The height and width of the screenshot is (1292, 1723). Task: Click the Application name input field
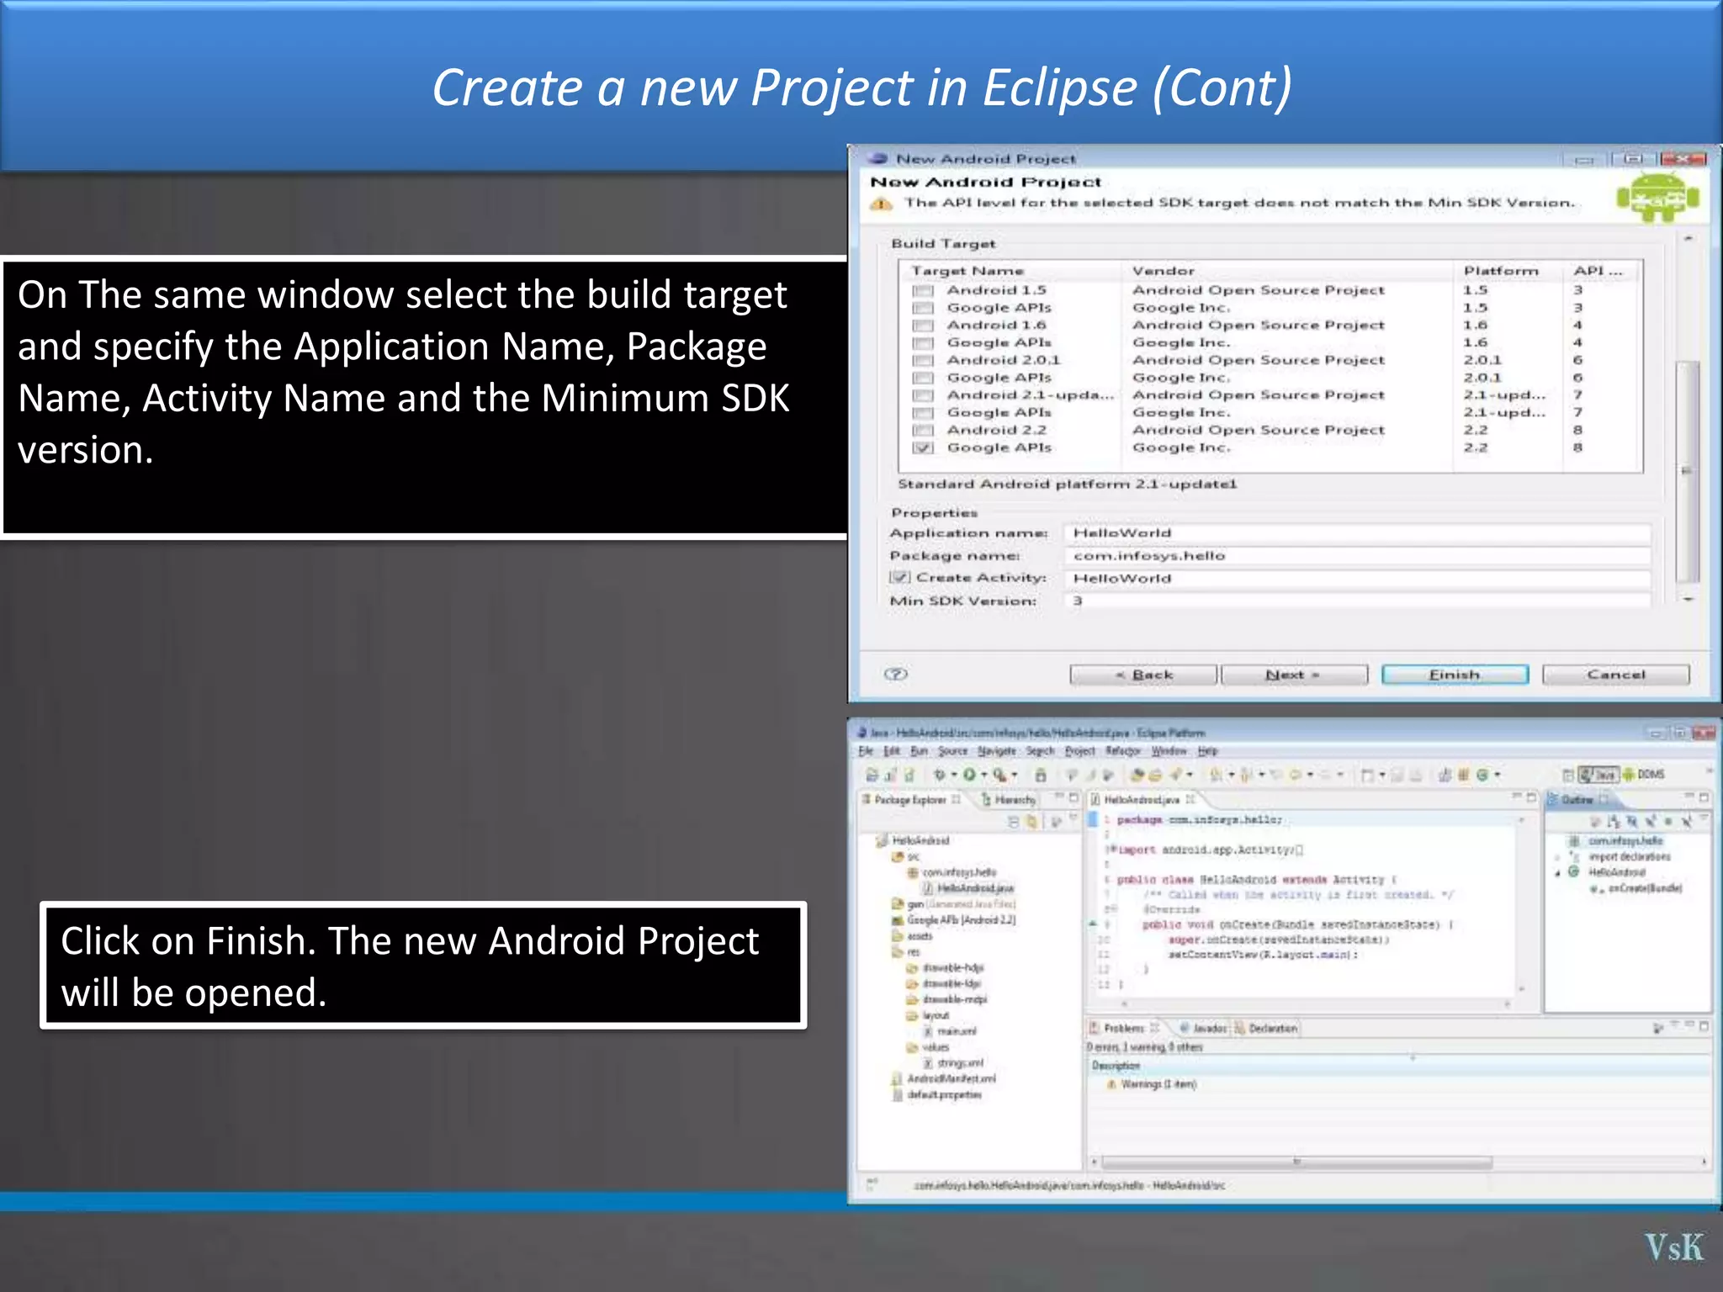(x=1356, y=533)
